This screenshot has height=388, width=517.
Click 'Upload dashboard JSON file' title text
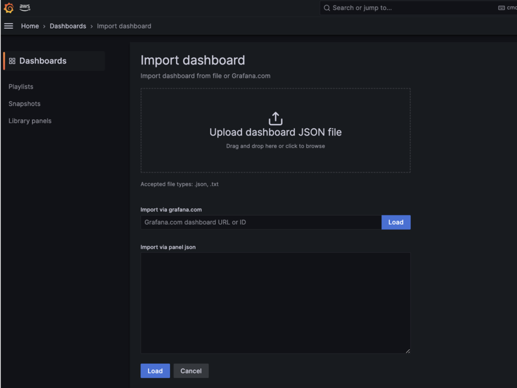(x=276, y=132)
